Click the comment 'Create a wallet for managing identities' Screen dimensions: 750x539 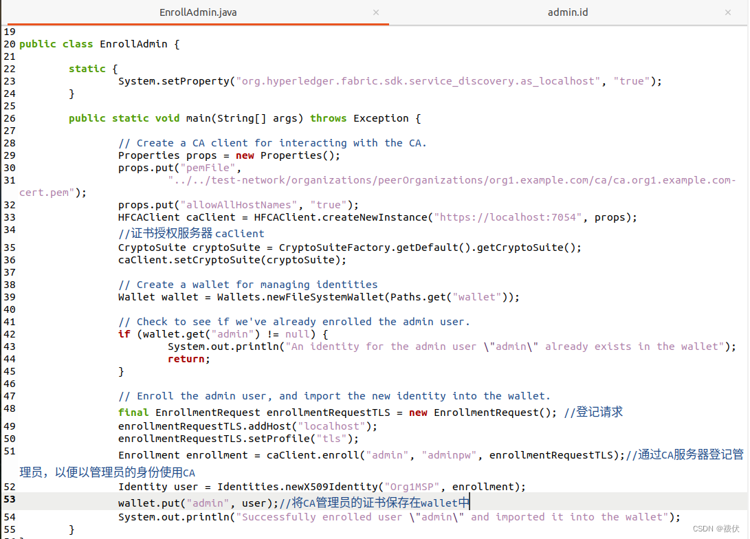(x=247, y=285)
